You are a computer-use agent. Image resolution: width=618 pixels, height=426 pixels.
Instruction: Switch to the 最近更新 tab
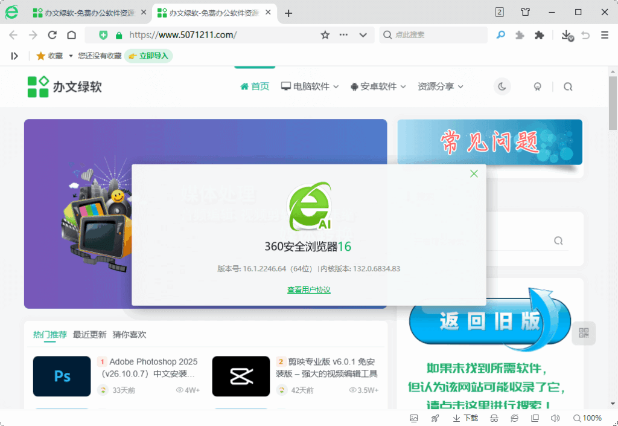tap(89, 334)
